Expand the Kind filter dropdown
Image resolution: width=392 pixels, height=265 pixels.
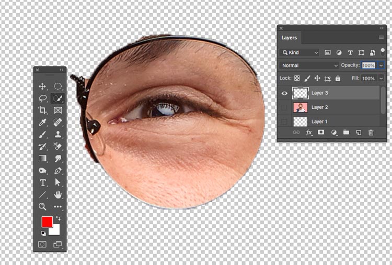tap(299, 52)
